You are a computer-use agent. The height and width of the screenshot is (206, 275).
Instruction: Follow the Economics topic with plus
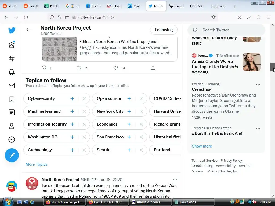(129, 124)
